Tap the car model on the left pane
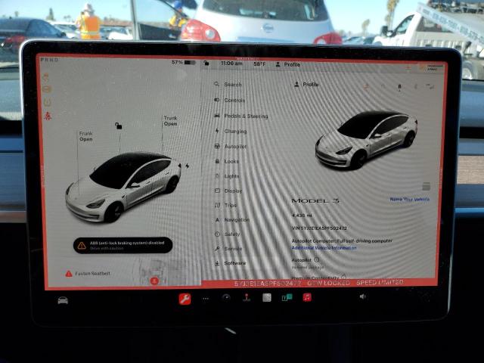The height and width of the screenshot is (363, 484). coord(123,187)
